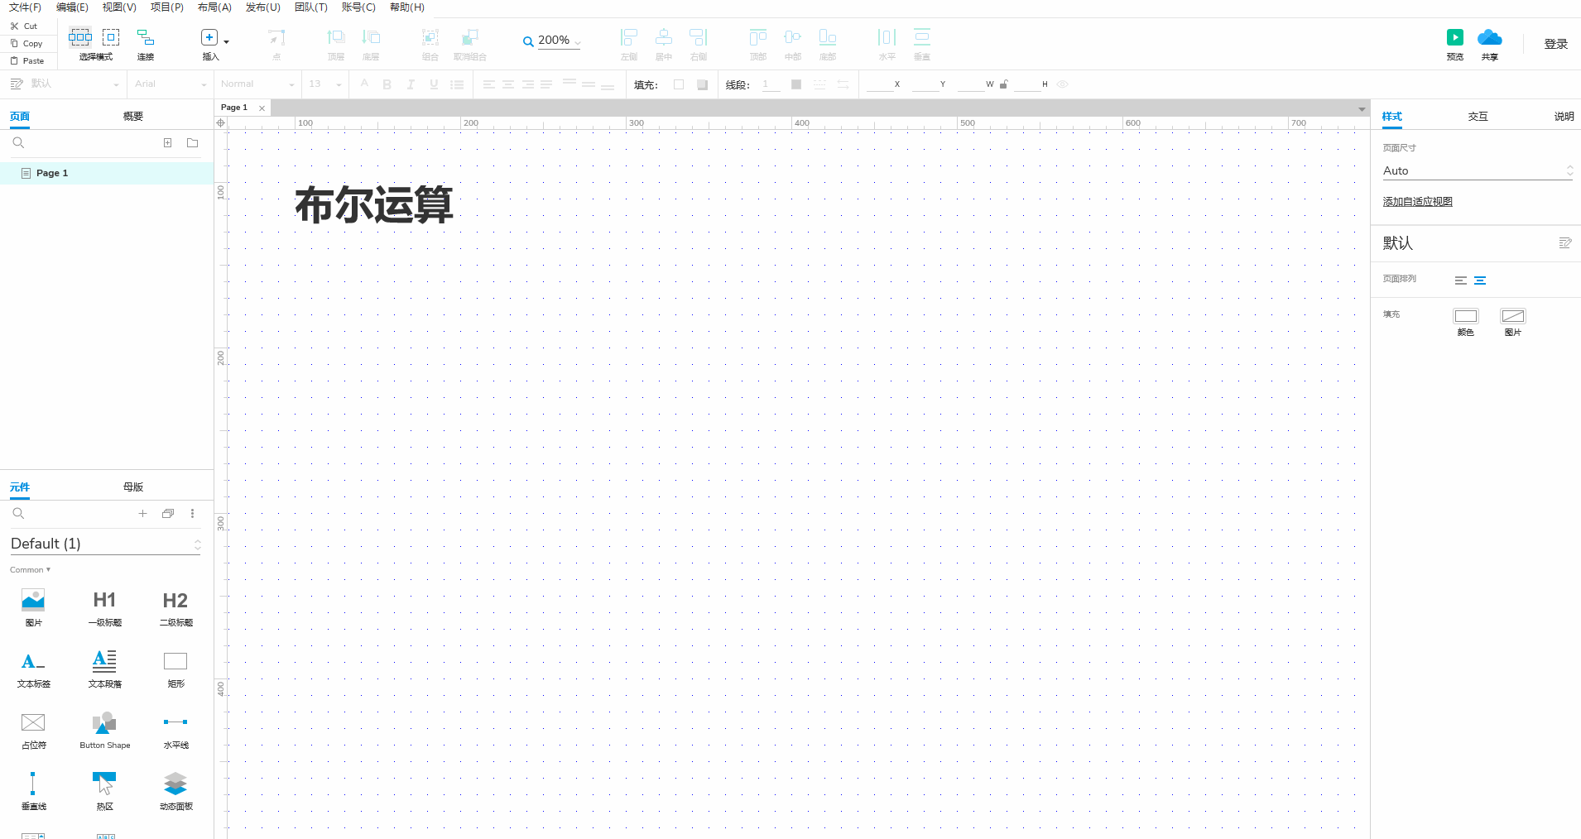The image size is (1581, 839).
Task: Select Page 1 in the pages tree
Action: [x=107, y=173]
